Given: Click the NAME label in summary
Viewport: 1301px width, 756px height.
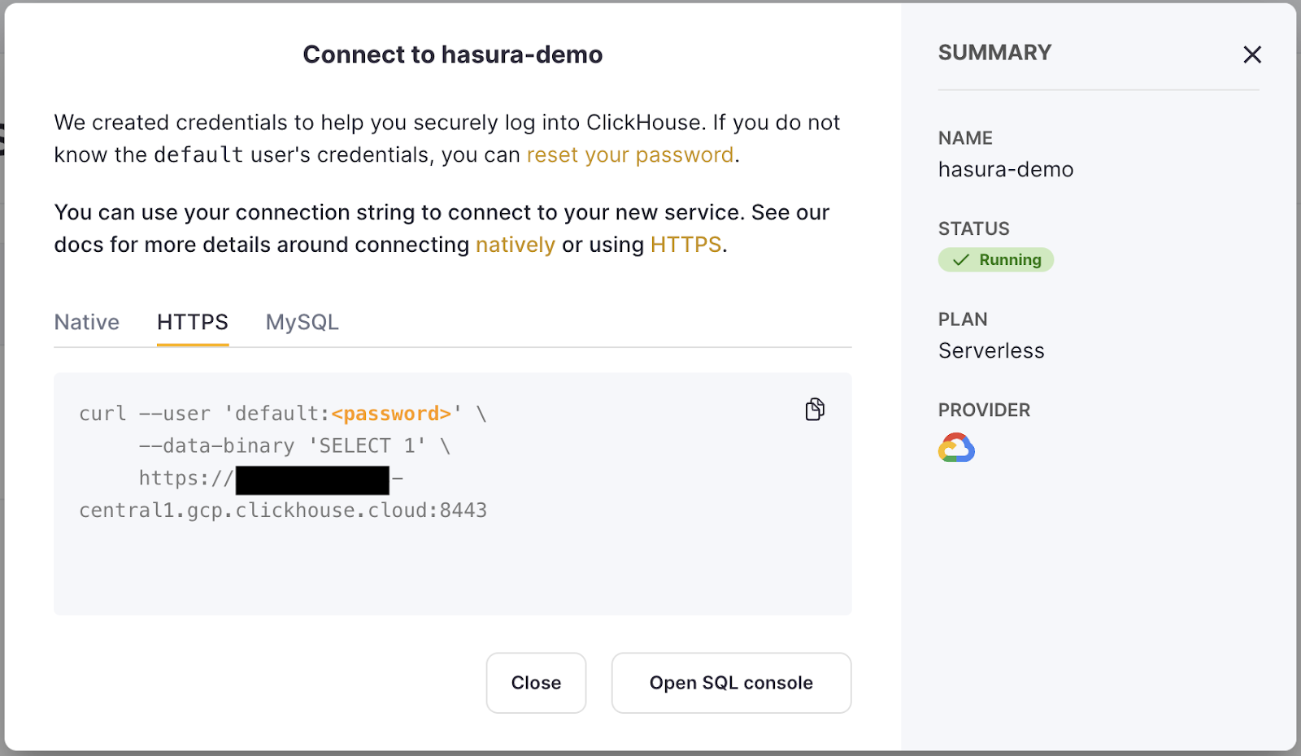Looking at the screenshot, I should [x=965, y=138].
